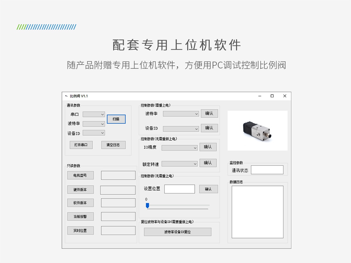Click the 通讯状态 status field
This screenshot has width=351, height=263.
click(267, 170)
